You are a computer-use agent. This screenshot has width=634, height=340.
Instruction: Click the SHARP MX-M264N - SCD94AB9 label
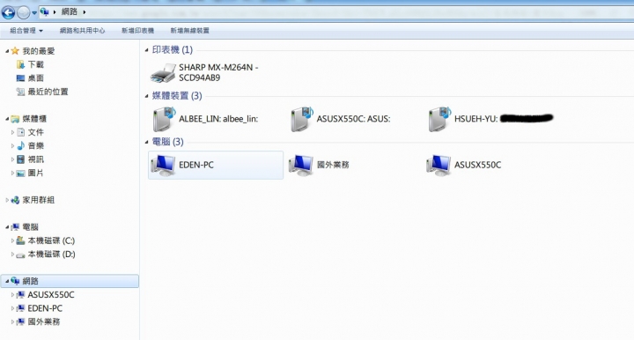coord(218,72)
